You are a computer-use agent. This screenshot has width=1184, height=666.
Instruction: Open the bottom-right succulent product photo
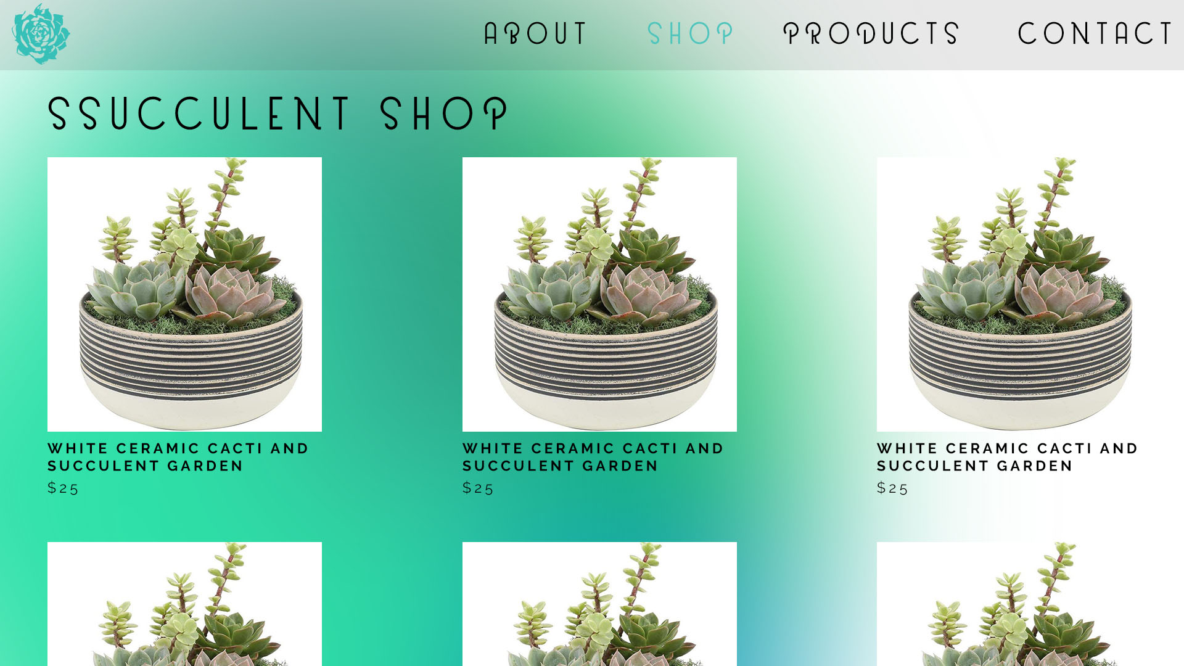1014,604
